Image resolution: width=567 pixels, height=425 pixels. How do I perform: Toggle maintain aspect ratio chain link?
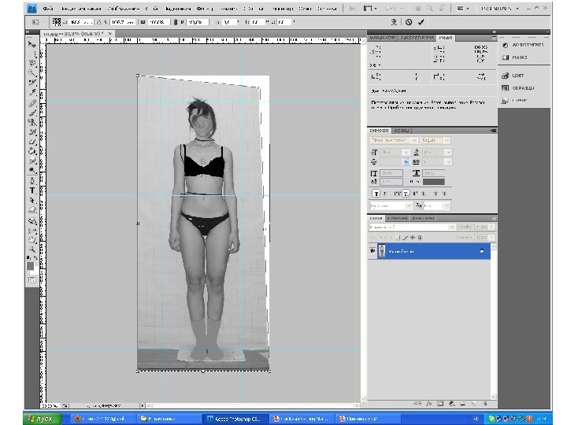[176, 22]
